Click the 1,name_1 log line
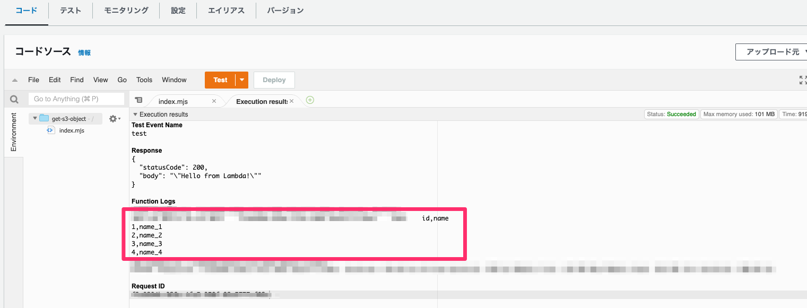This screenshot has height=308, width=807. 147,227
